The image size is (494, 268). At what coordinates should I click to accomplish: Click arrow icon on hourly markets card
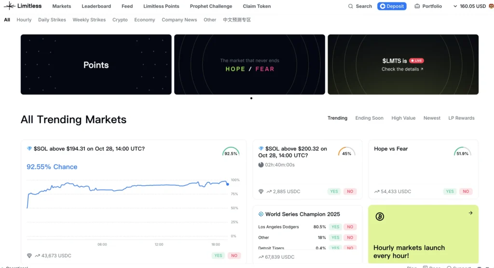[x=470, y=213]
